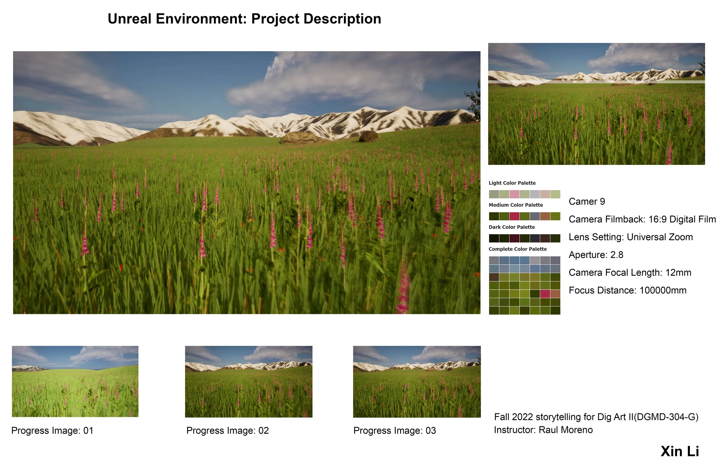Click the Camera Filmback: 16:9 Digital Film text

(642, 219)
